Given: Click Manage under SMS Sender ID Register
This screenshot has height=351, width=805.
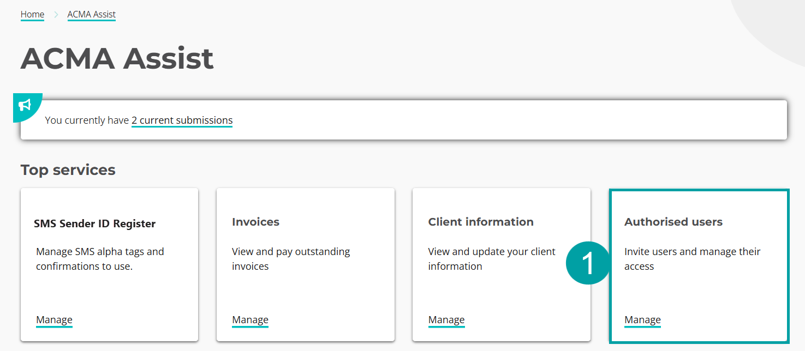Looking at the screenshot, I should pos(54,320).
